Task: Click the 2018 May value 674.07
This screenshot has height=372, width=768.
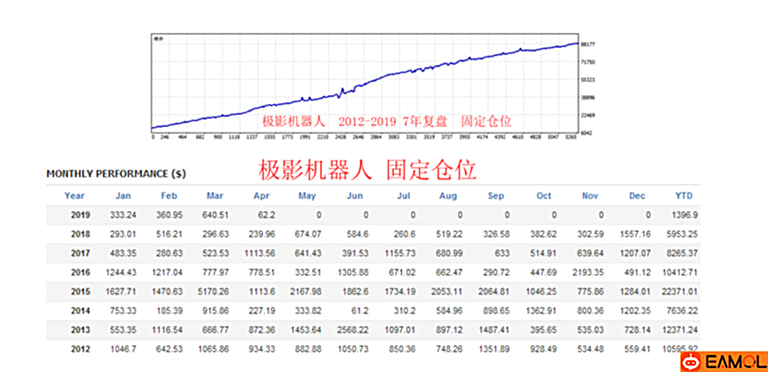Action: tap(309, 234)
